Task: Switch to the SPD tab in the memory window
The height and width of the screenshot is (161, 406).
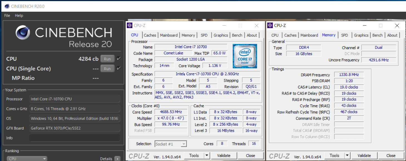Action: click(344, 35)
